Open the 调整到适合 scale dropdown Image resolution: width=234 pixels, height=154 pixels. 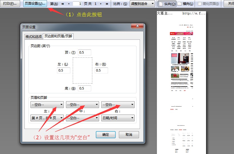tap(142, 4)
